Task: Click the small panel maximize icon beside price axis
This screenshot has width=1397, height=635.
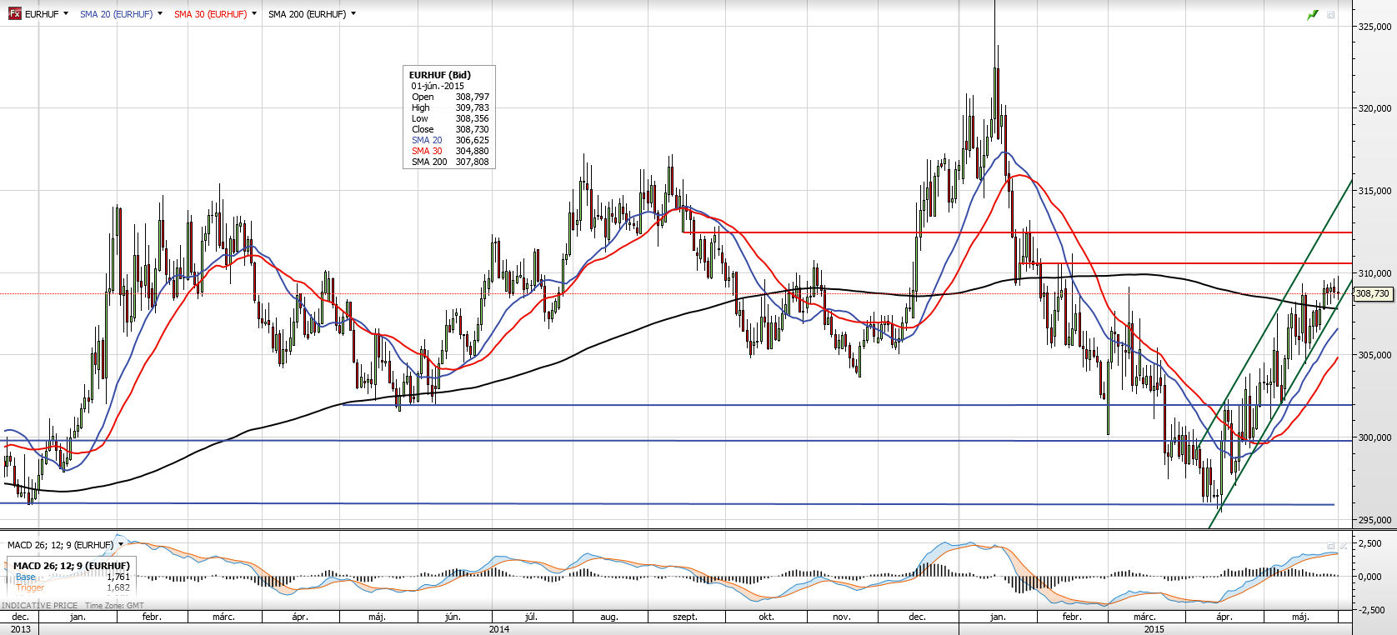Action: tap(1331, 15)
